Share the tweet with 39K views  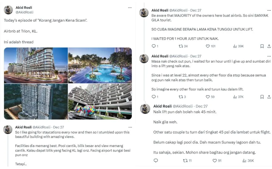[x=269, y=46]
